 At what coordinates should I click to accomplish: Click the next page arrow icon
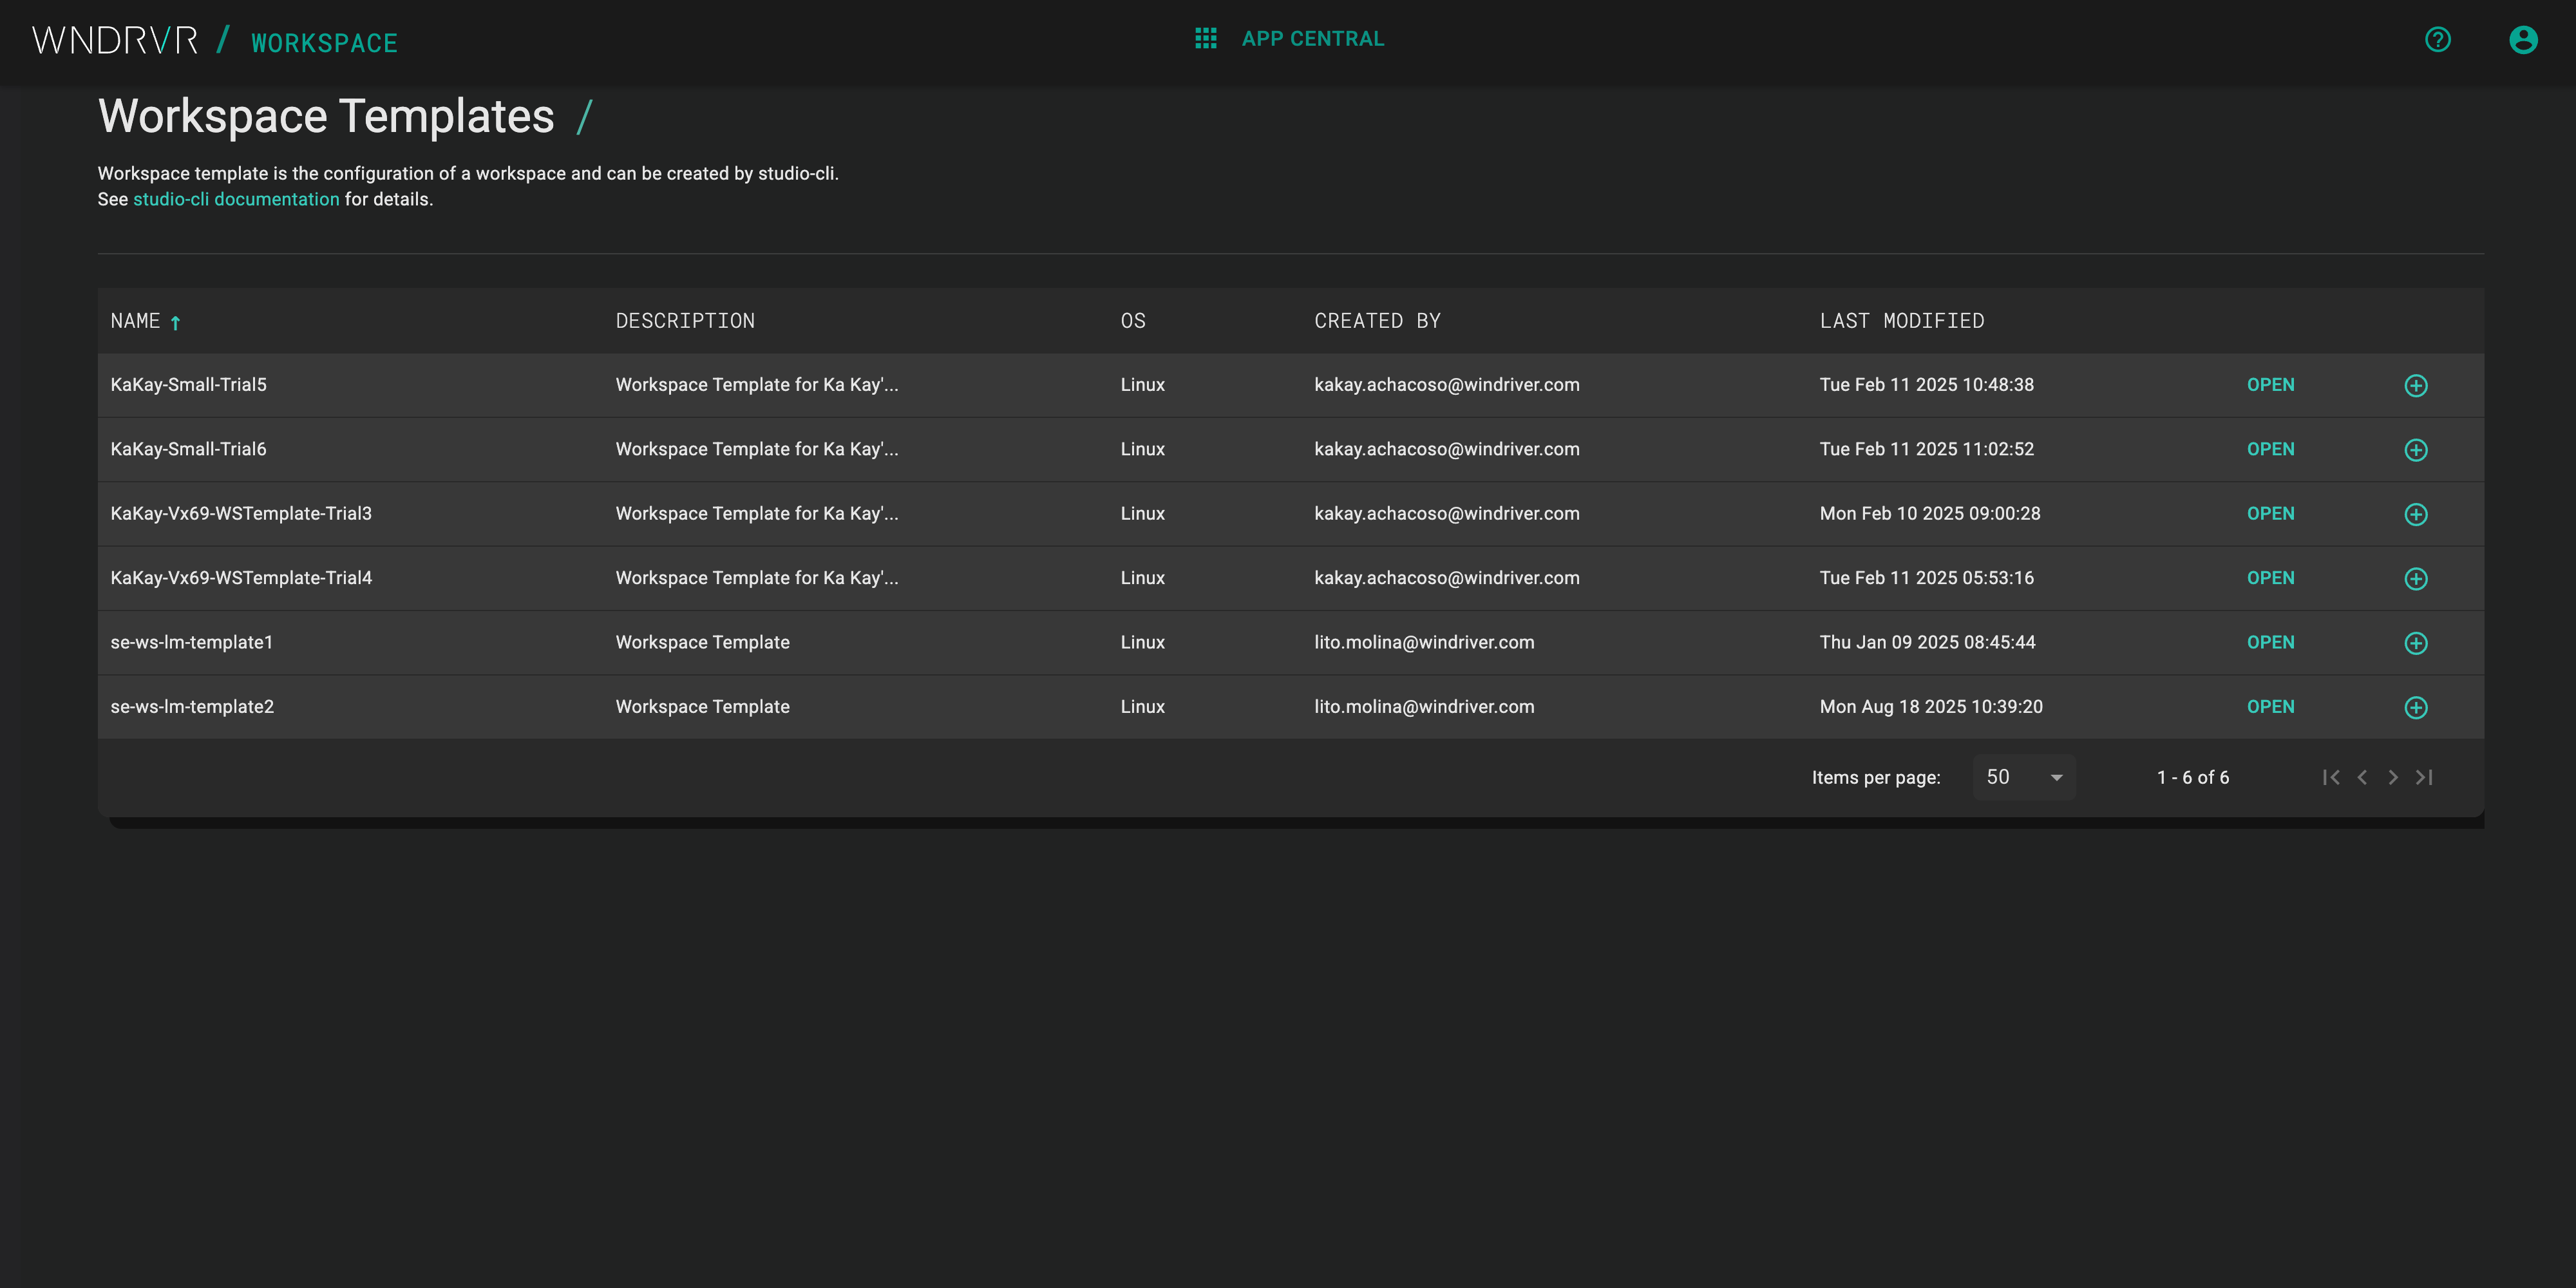click(2393, 777)
